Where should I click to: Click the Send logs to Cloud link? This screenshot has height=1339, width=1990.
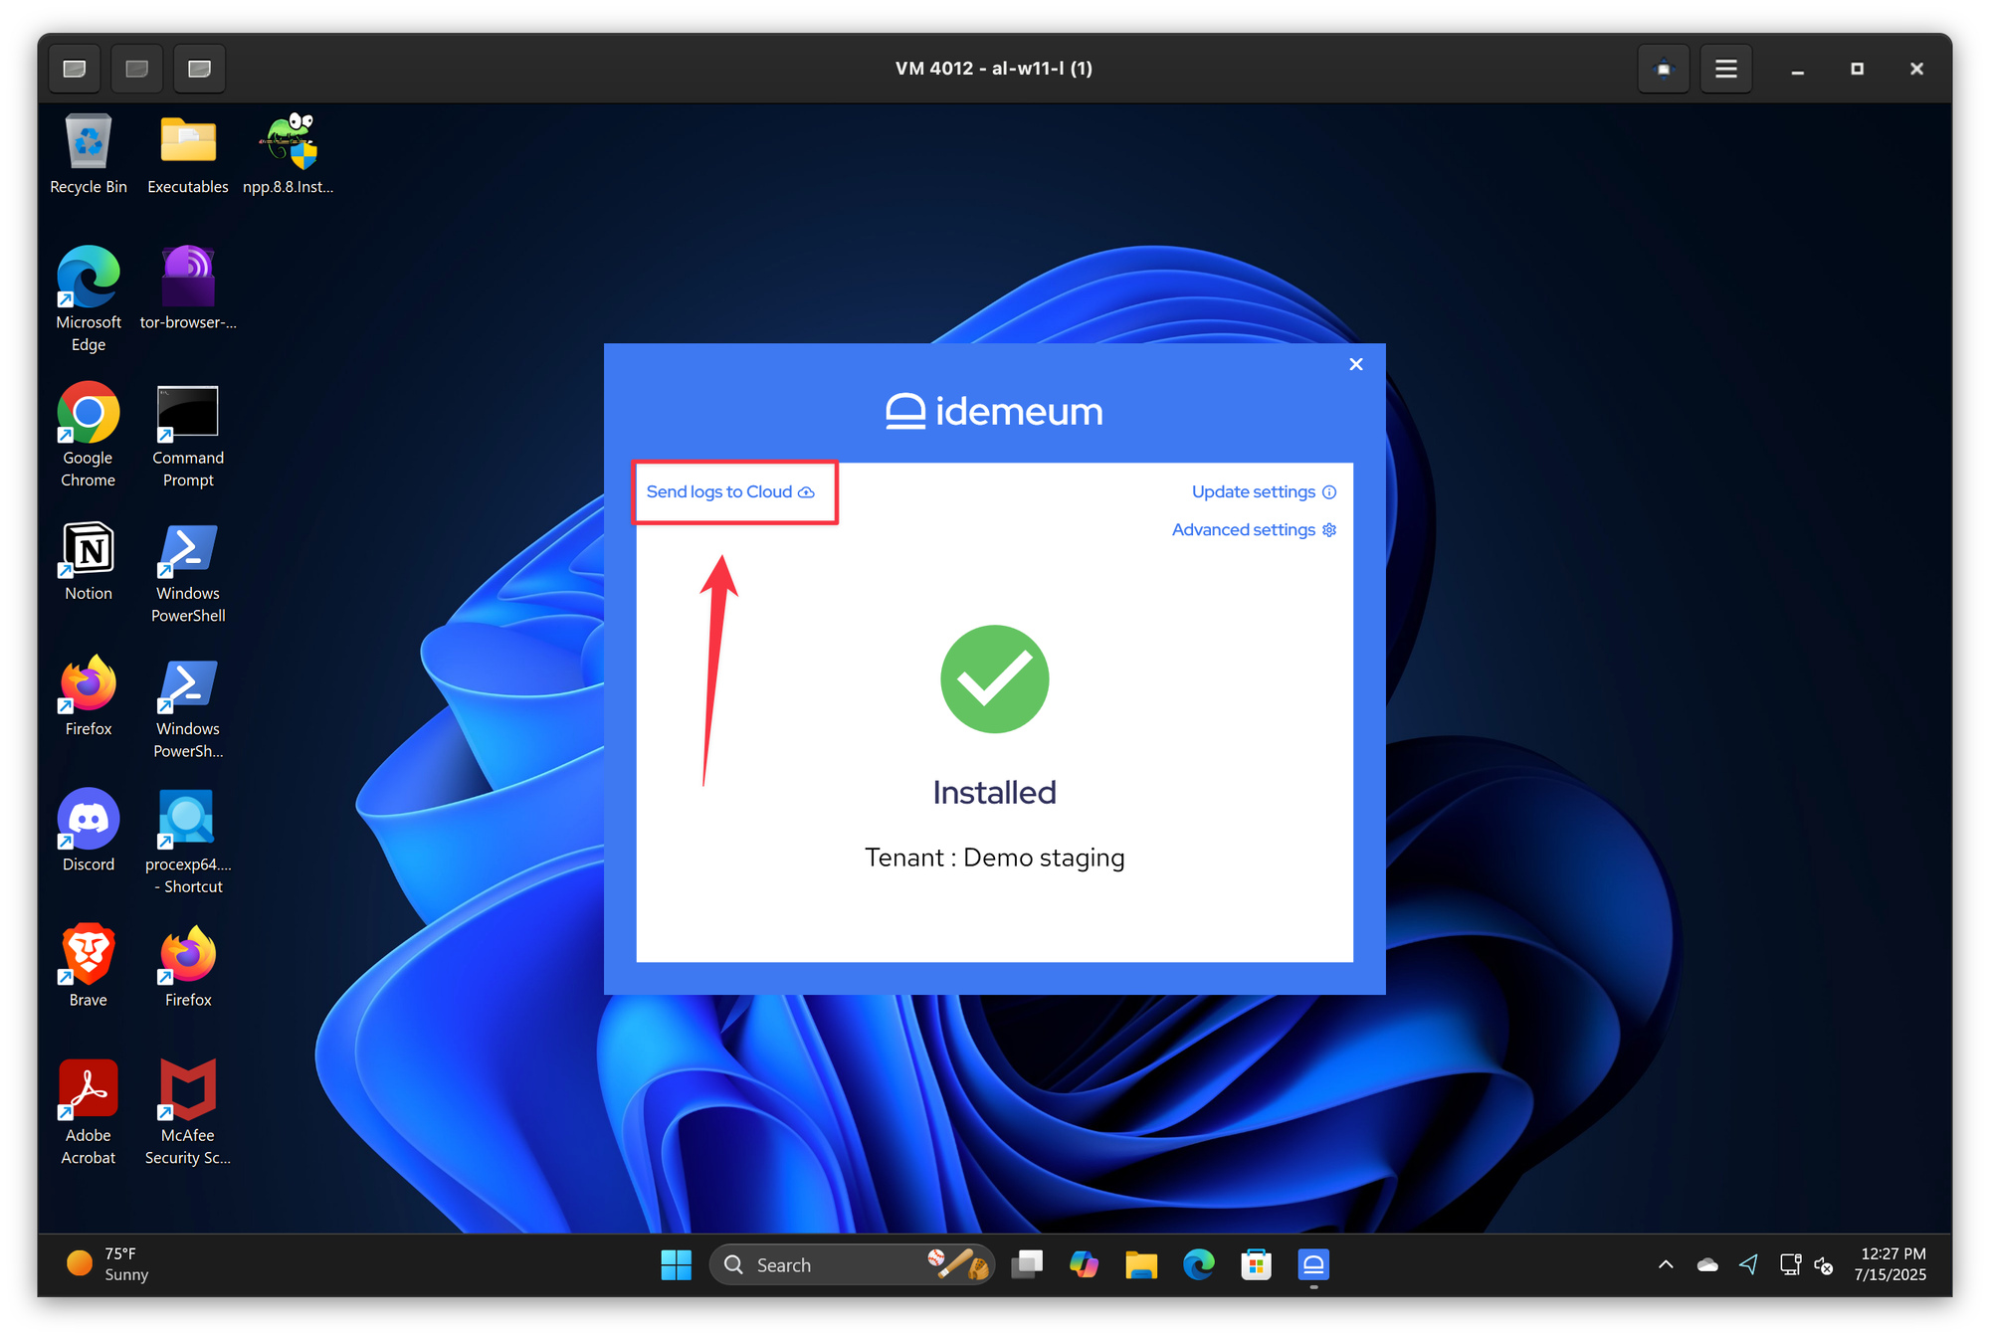pyautogui.click(x=730, y=491)
